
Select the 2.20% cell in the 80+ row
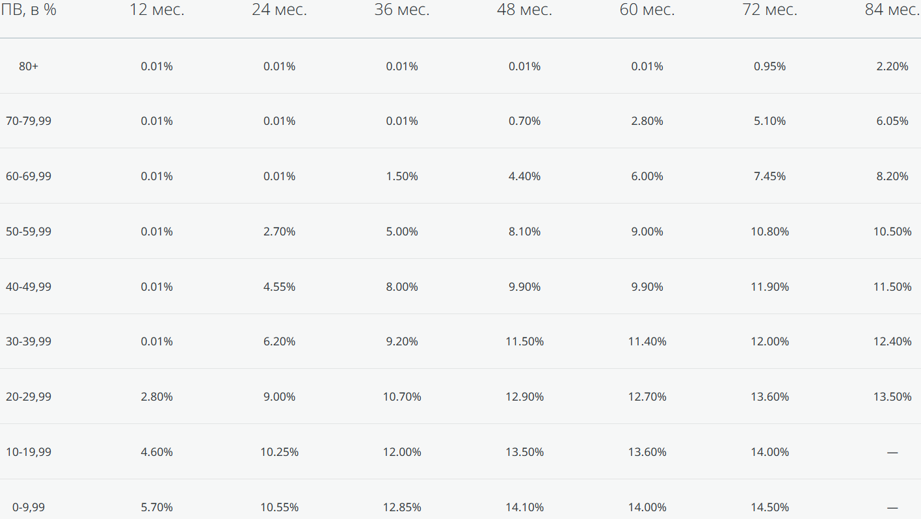pos(892,66)
